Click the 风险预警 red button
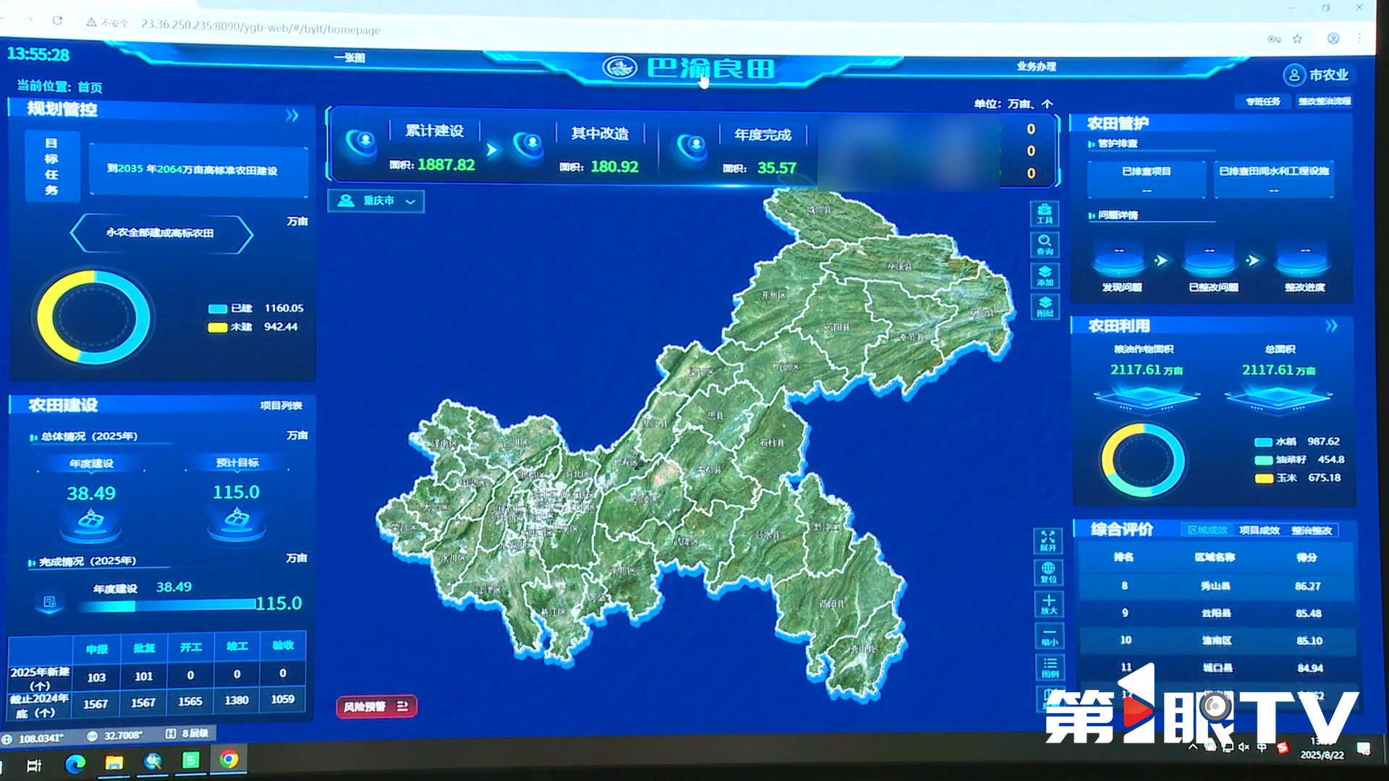Image resolution: width=1389 pixels, height=781 pixels. click(x=376, y=707)
